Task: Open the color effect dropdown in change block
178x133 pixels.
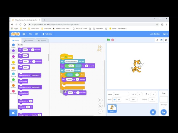Action: coord(27,115)
